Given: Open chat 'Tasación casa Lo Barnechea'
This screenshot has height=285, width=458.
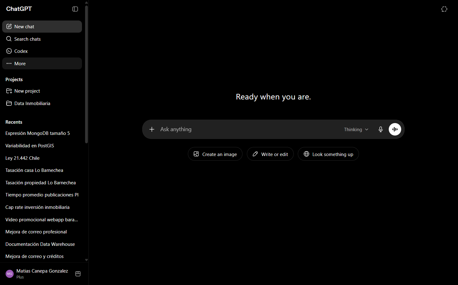Looking at the screenshot, I should (42, 170).
